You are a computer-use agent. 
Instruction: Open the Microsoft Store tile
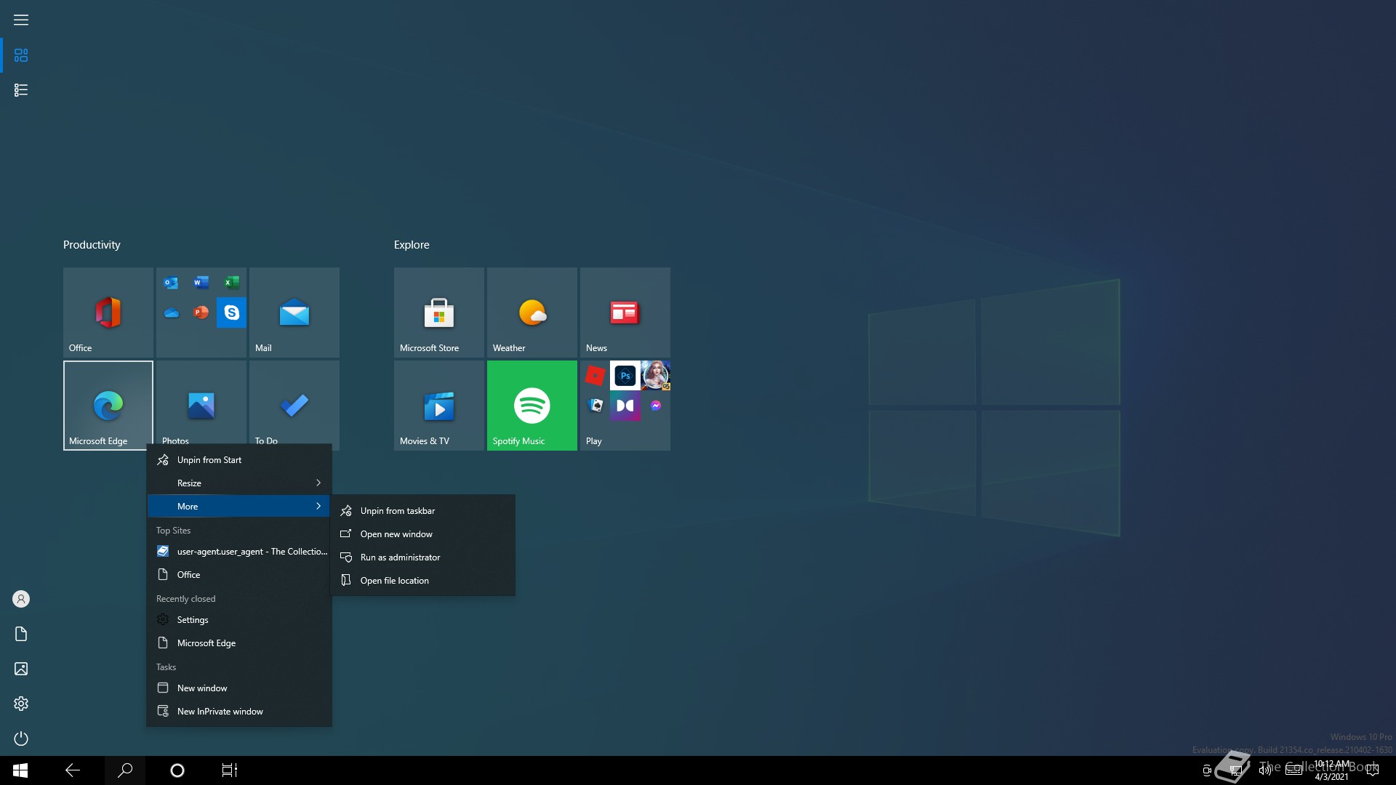click(x=439, y=313)
